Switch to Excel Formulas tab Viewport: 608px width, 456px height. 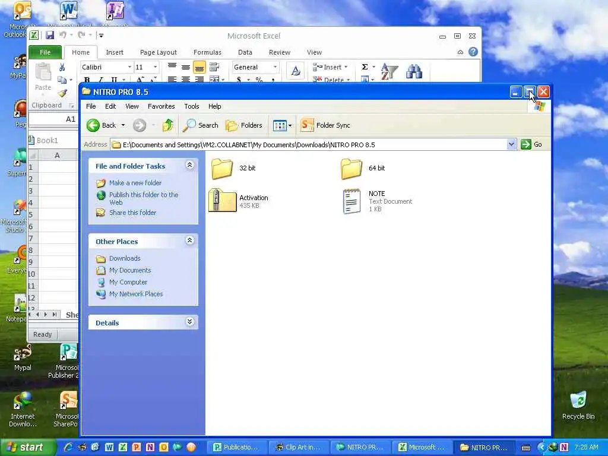tap(207, 52)
